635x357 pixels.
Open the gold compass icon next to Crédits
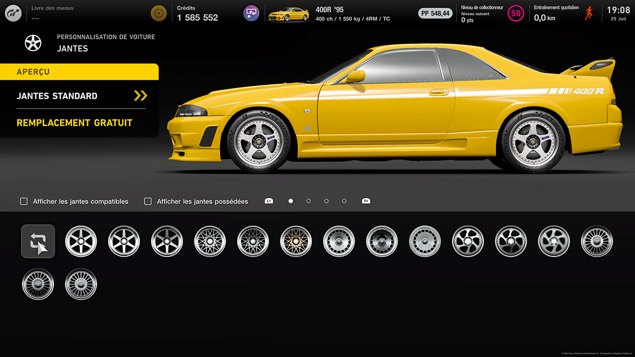tap(159, 13)
